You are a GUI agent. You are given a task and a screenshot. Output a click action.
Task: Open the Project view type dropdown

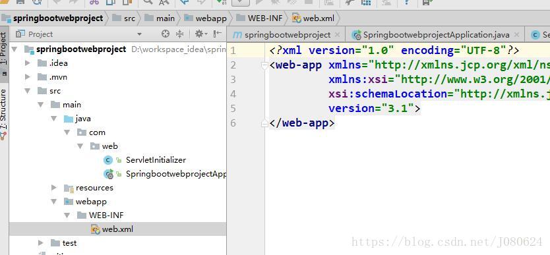[x=139, y=34]
